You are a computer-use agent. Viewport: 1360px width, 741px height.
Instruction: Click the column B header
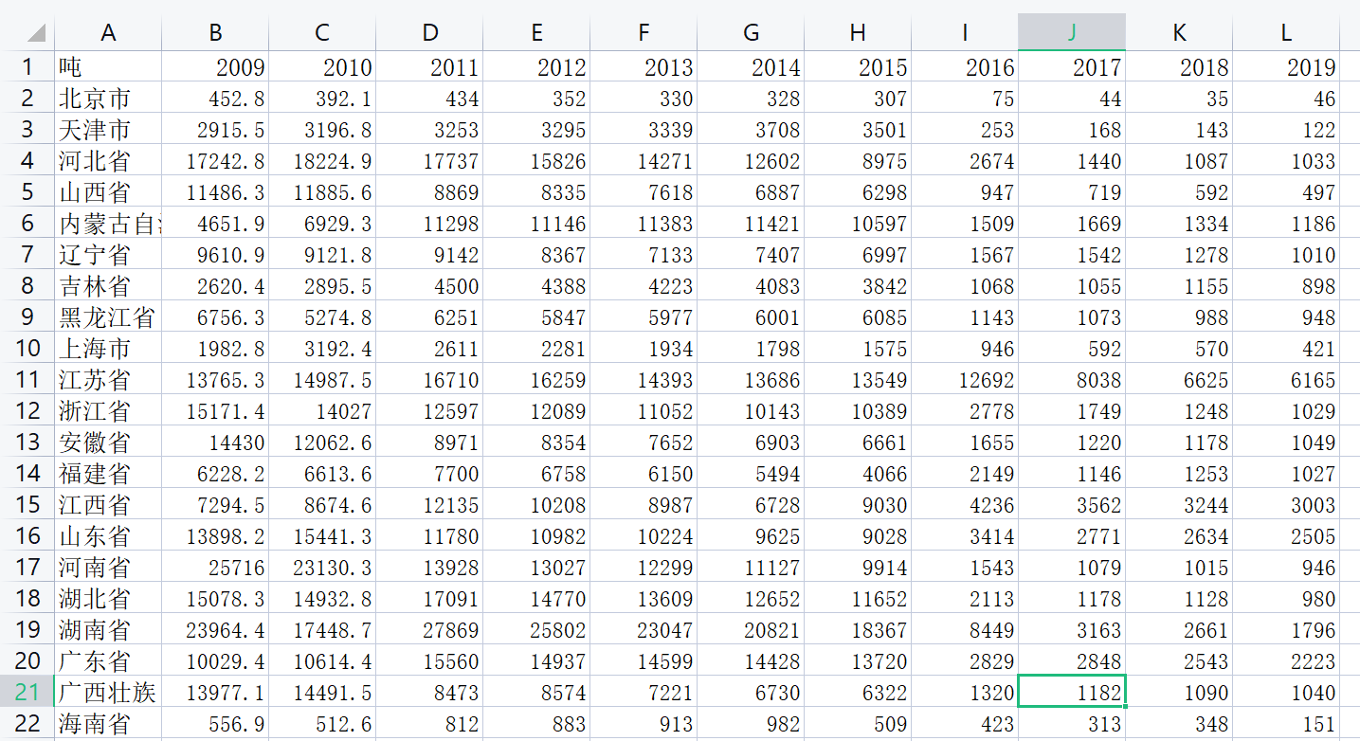[215, 32]
